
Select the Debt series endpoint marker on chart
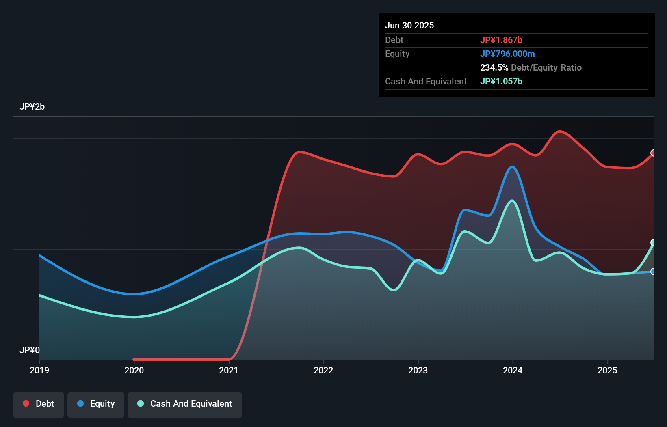click(x=653, y=153)
